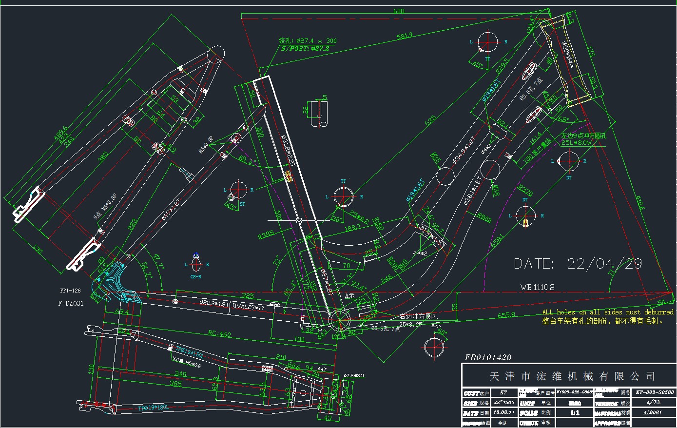Viewport: 677px width, 428px height.
Task: Click the section circle marked 60°
Action: 433,348
